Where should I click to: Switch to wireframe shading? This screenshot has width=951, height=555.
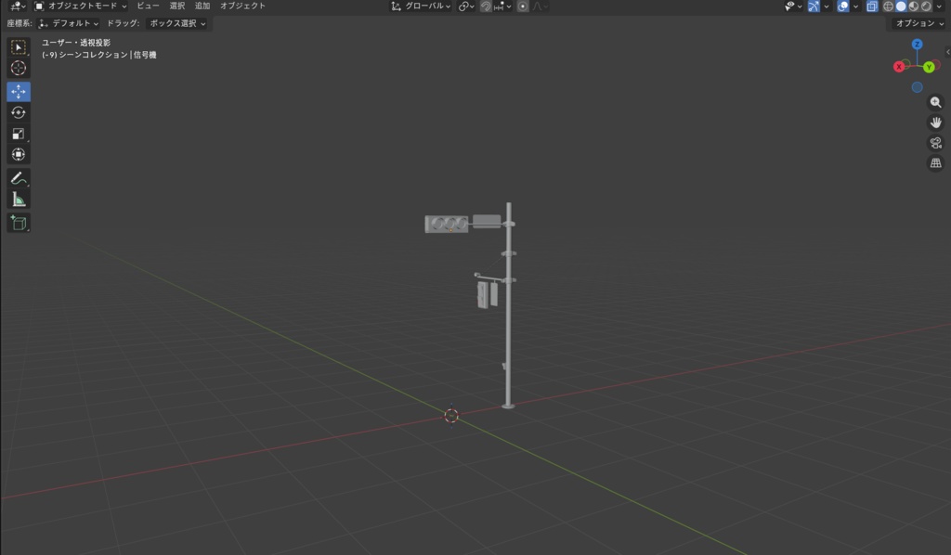click(888, 6)
